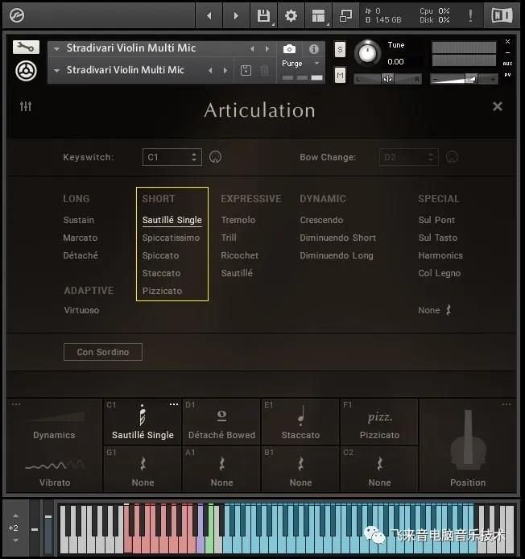Expand the snapshot name dropdown arrow
Screen dimensions: 525x559
click(56, 71)
